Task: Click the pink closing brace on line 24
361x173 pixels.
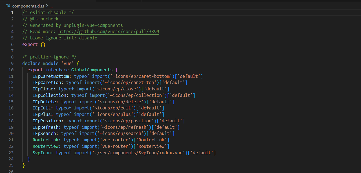Action: [x=29, y=159]
